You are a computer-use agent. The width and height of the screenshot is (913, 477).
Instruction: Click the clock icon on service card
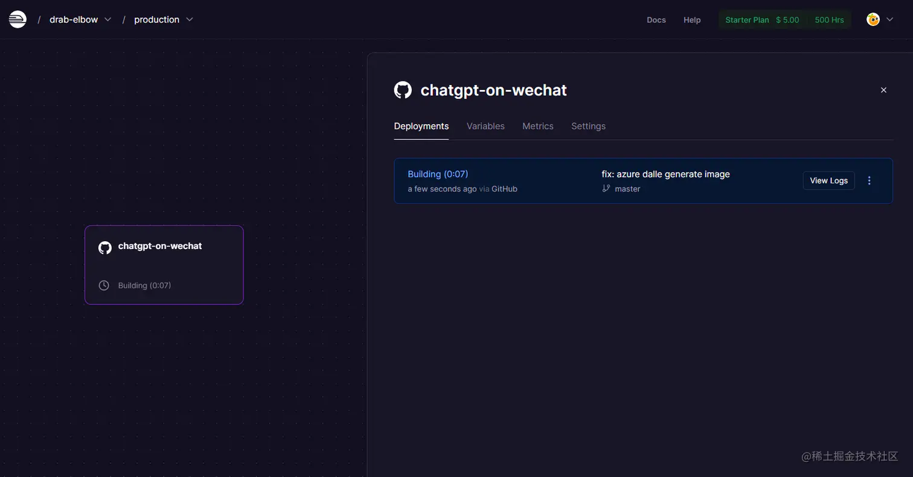104,285
